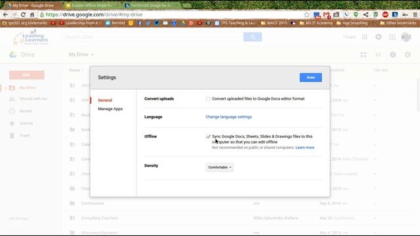
Task: Click the Google notifications bell icon
Action: click(x=379, y=37)
